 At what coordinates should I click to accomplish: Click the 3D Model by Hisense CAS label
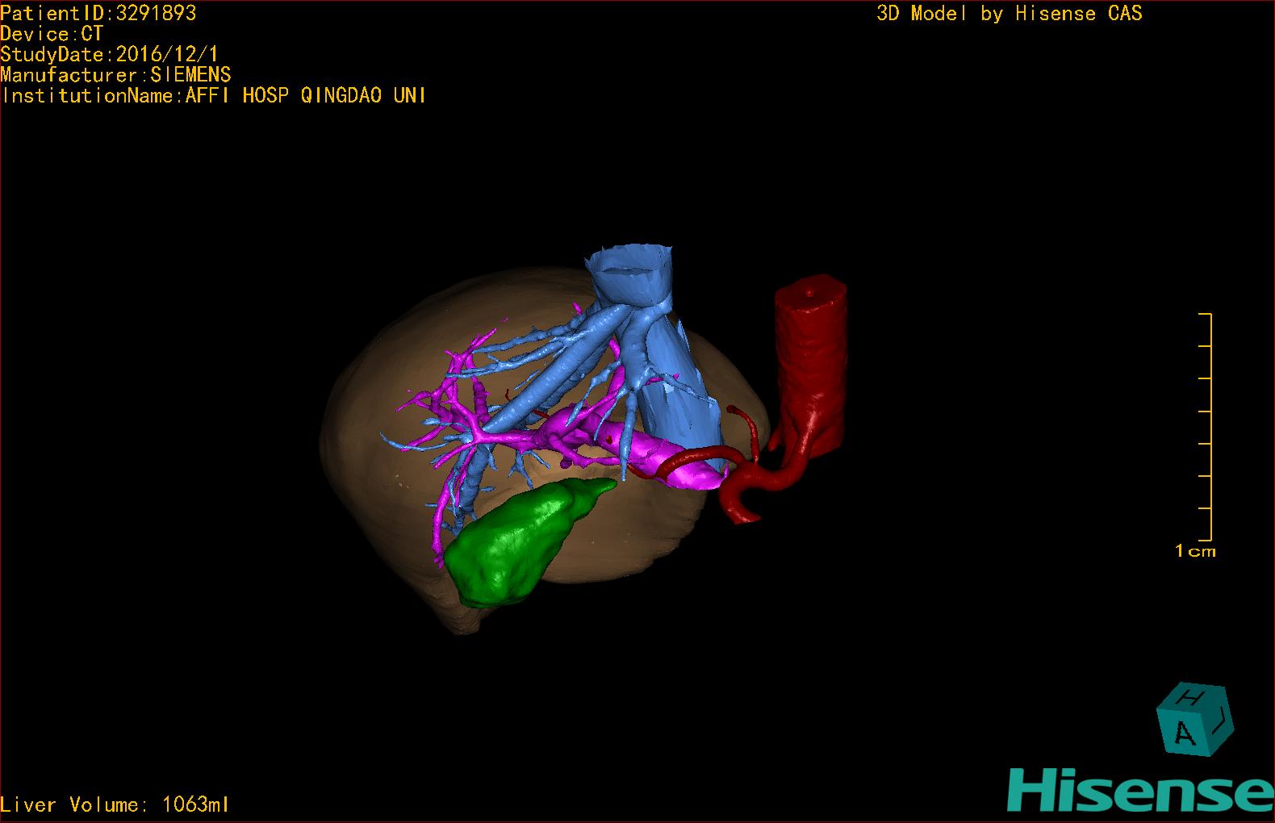click(x=1010, y=13)
